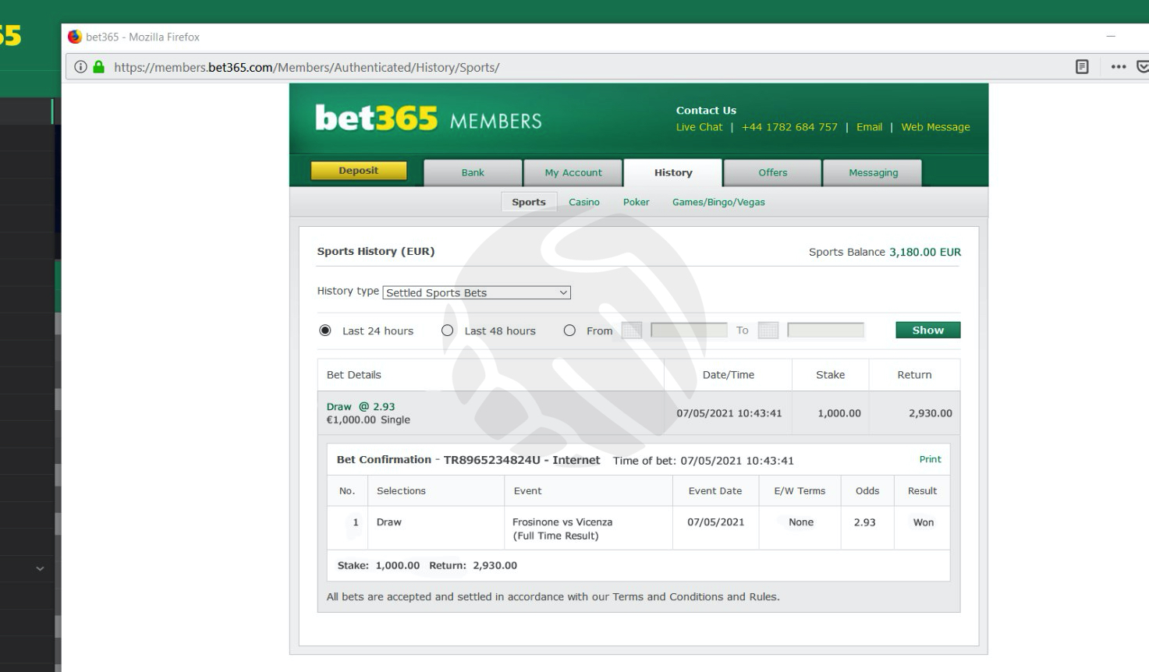Click the bet365 Members logo
Viewport: 1149px width, 672px height.
428,118
